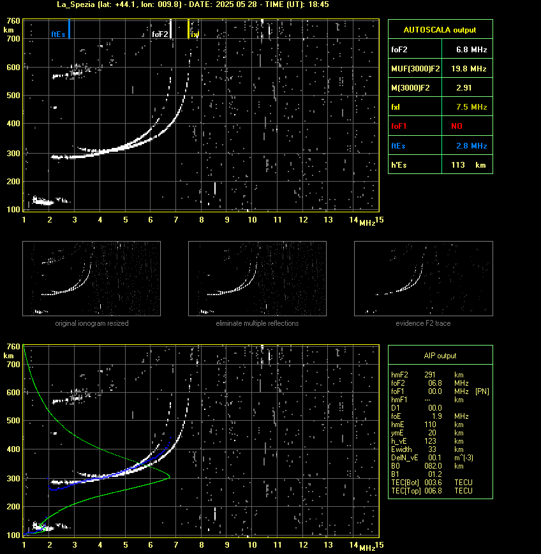Viewport: 541px width, 554px height.
Task: Click the D1 '00.0' row in AIP output
Action: point(417,408)
